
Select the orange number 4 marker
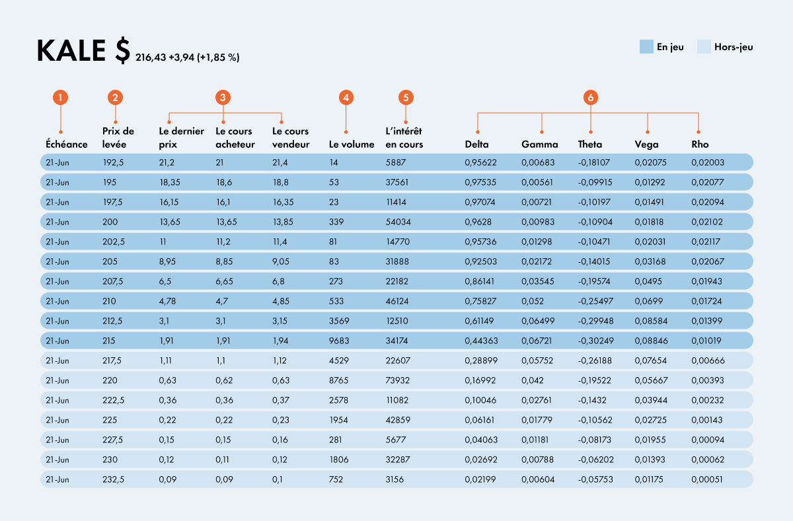coord(346,98)
